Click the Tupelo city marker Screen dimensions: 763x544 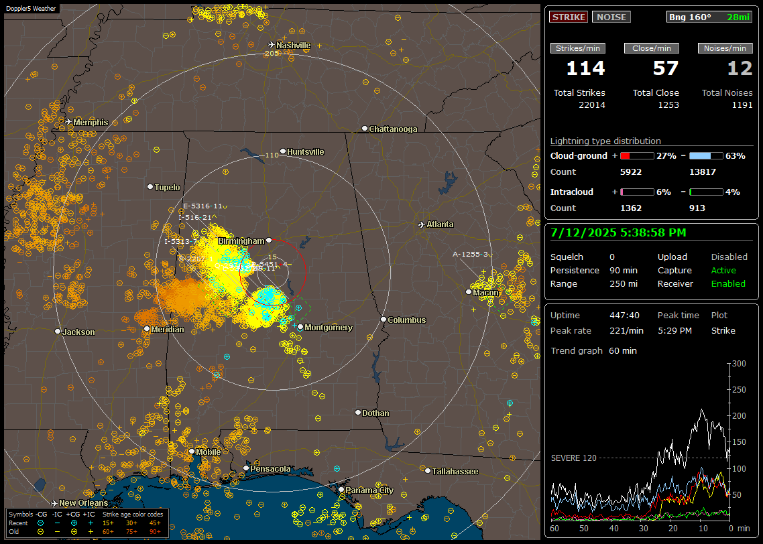point(150,187)
